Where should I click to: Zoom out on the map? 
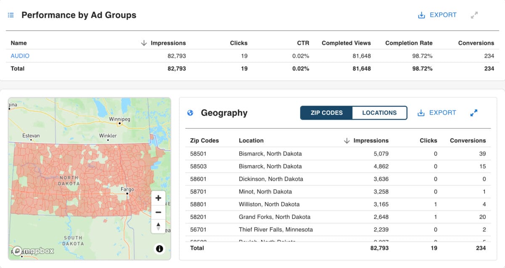pyautogui.click(x=158, y=212)
